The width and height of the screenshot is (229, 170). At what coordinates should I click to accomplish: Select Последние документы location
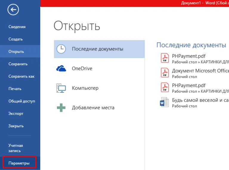pyautogui.click(x=99, y=49)
